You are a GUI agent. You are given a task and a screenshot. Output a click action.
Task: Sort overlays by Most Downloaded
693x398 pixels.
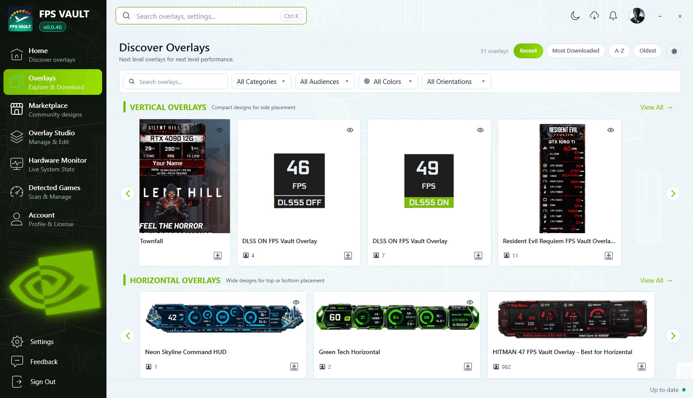pyautogui.click(x=576, y=51)
